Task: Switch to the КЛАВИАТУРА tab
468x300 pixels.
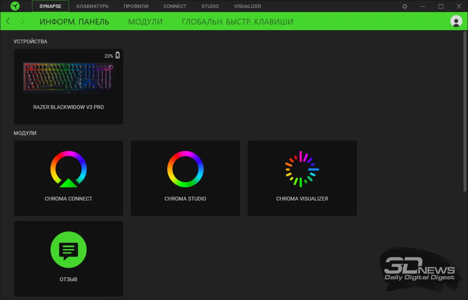Action: (x=93, y=6)
